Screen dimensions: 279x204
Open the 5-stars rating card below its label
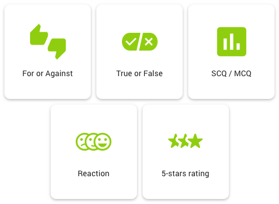point(185,188)
